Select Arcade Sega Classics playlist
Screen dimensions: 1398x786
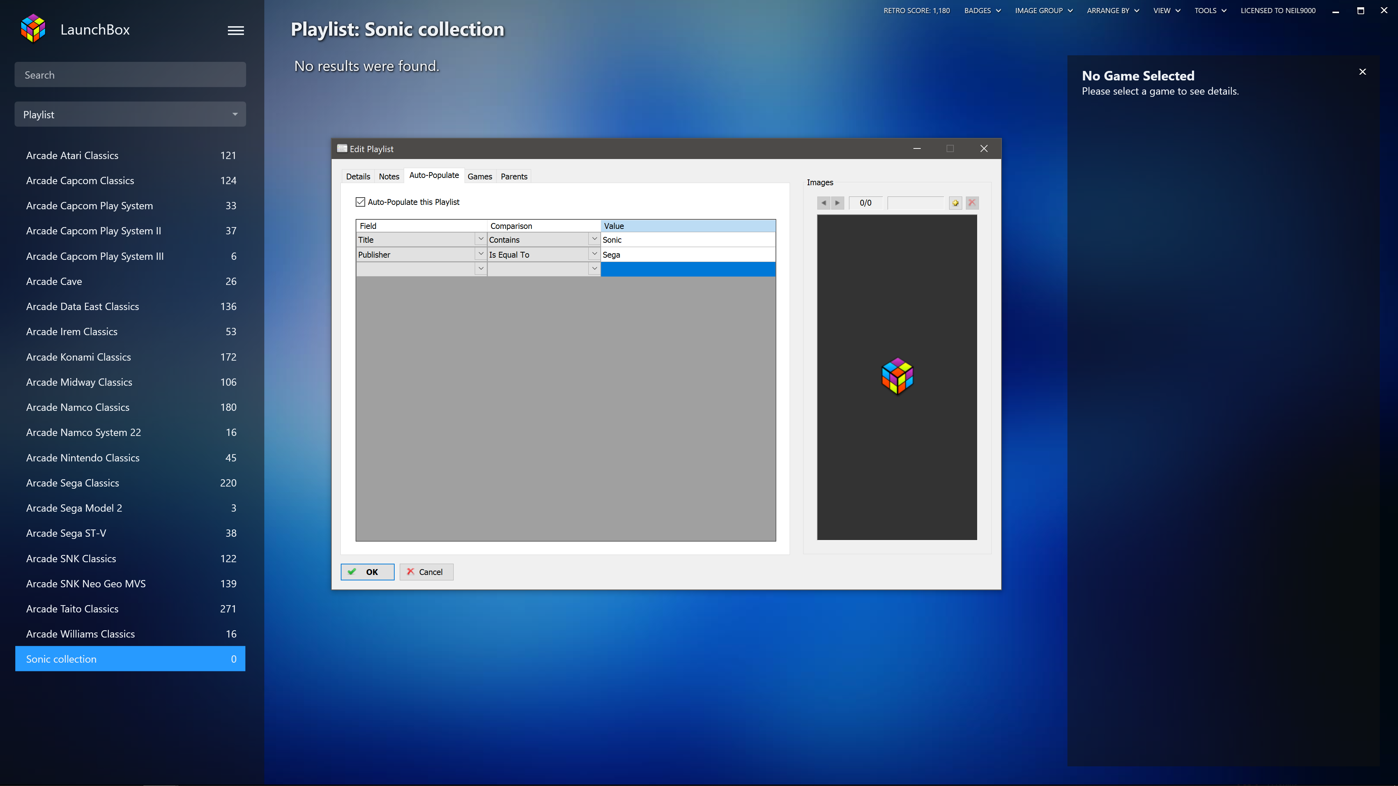tap(130, 483)
